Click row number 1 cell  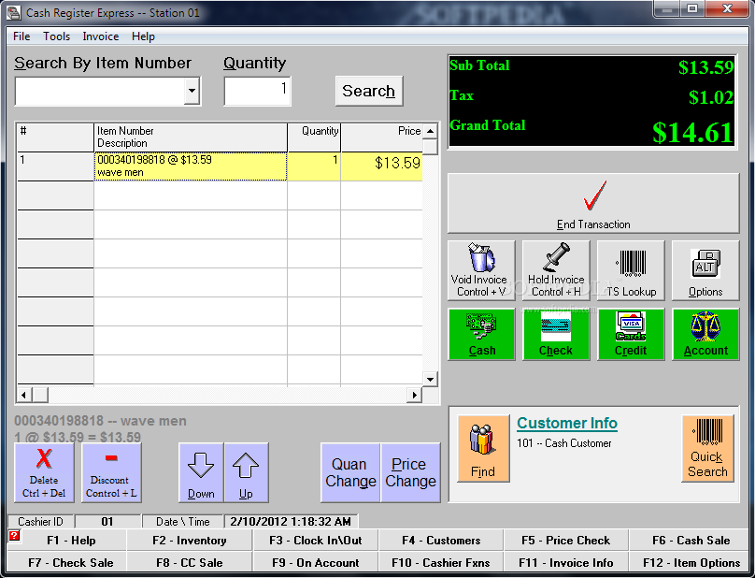click(55, 166)
